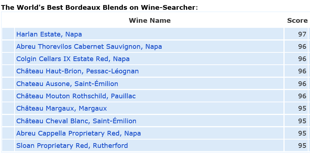Click the score cell for Chateau Ausone
The height and width of the screenshot is (154, 310).
pos(296,83)
